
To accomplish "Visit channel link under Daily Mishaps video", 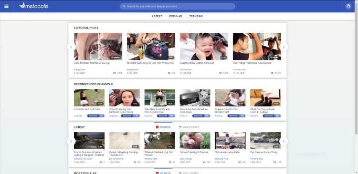I will point(80,69).
